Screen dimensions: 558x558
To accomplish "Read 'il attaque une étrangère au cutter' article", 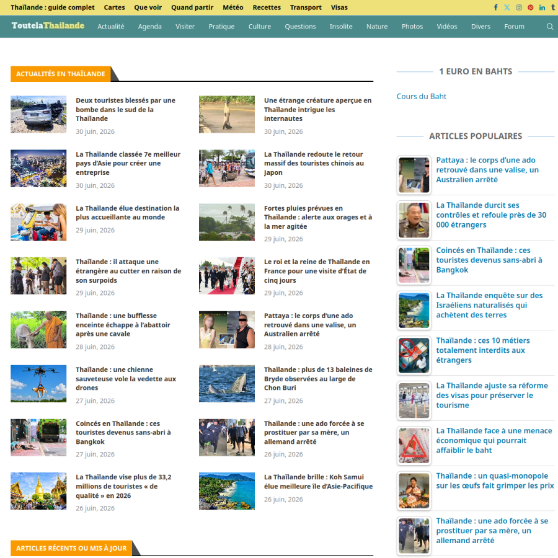I will pos(128,271).
